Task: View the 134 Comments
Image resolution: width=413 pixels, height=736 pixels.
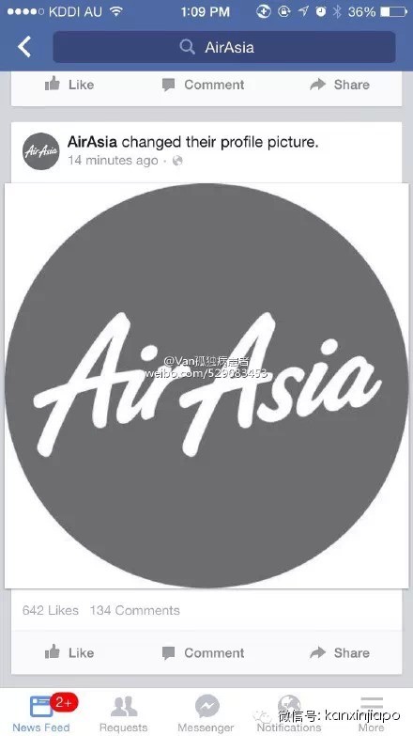Action: (x=135, y=610)
